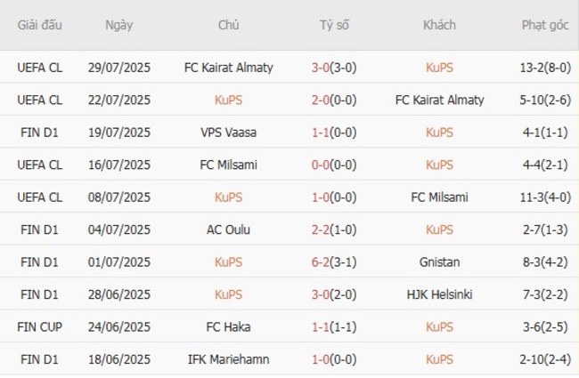Select the Gnistan away team name
This screenshot has height=378, width=579.
coord(439,262)
